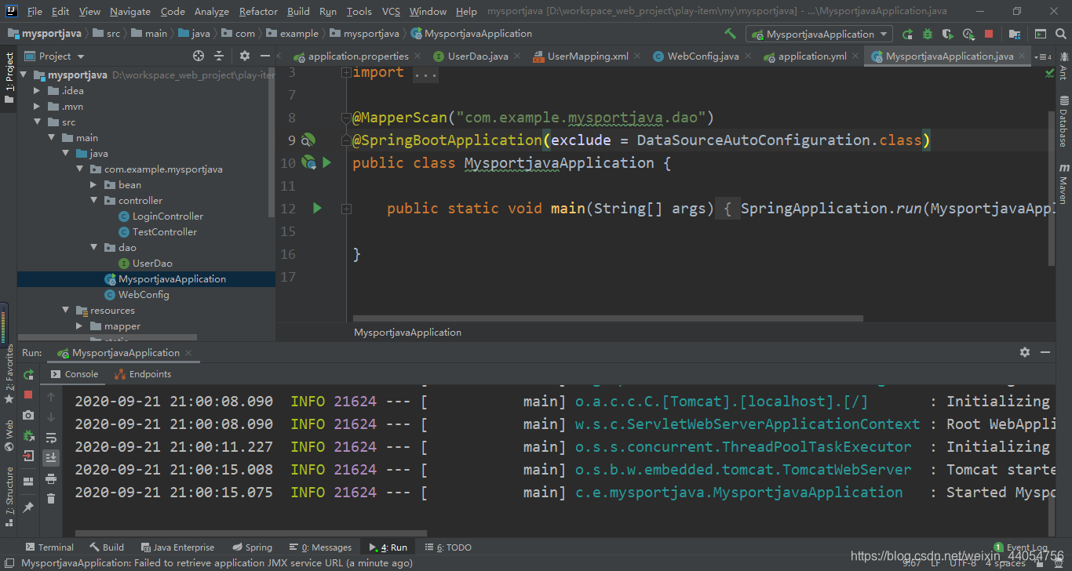Open the 6: TODO tool window
Screen dimensions: 1072x571
449,547
